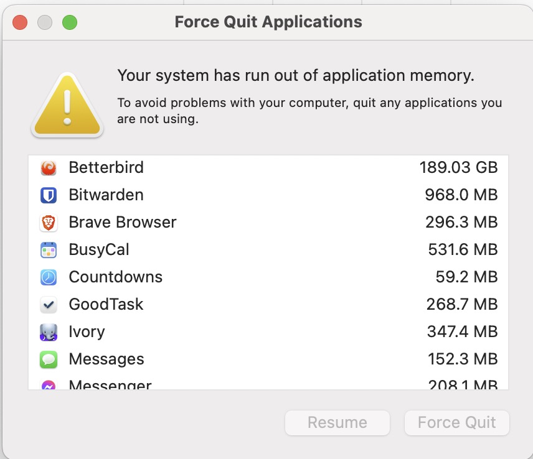Click the BusyCal calendar icon
This screenshot has height=459, width=533.
pos(49,250)
